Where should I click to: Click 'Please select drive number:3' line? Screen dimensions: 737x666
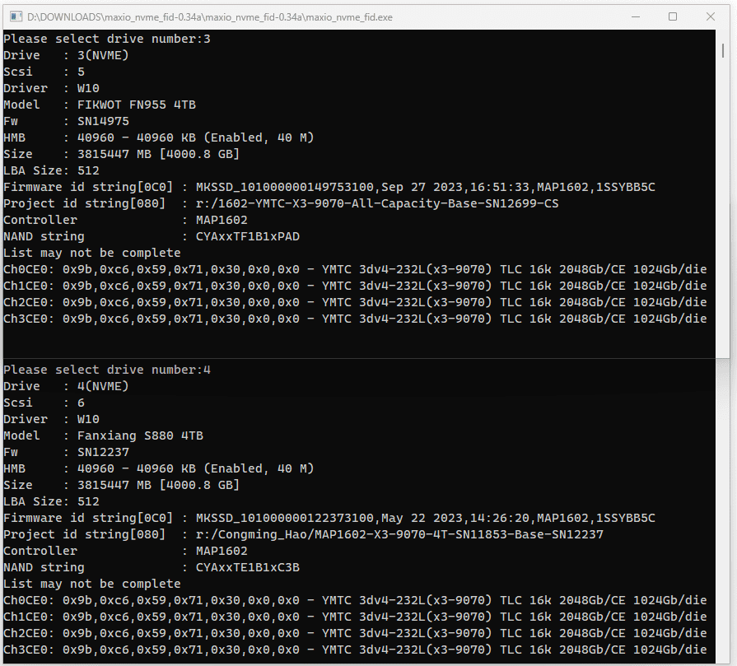coord(107,39)
